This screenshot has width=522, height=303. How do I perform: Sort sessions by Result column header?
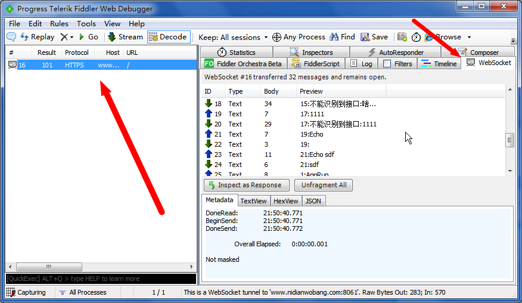(46, 52)
